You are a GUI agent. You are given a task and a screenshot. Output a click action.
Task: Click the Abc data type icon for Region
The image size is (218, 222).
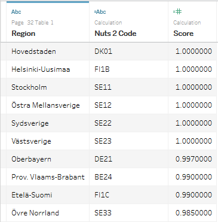[x=16, y=12]
